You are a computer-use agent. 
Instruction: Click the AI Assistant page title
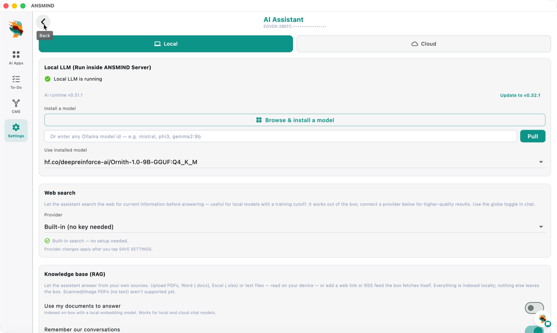[283, 19]
